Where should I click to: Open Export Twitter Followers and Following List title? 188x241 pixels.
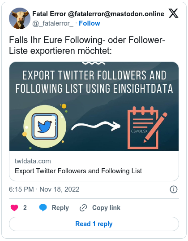(78, 171)
